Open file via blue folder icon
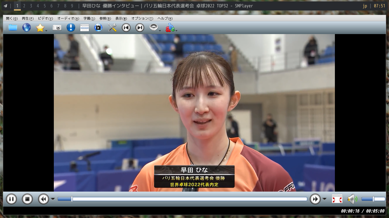 point(13,28)
